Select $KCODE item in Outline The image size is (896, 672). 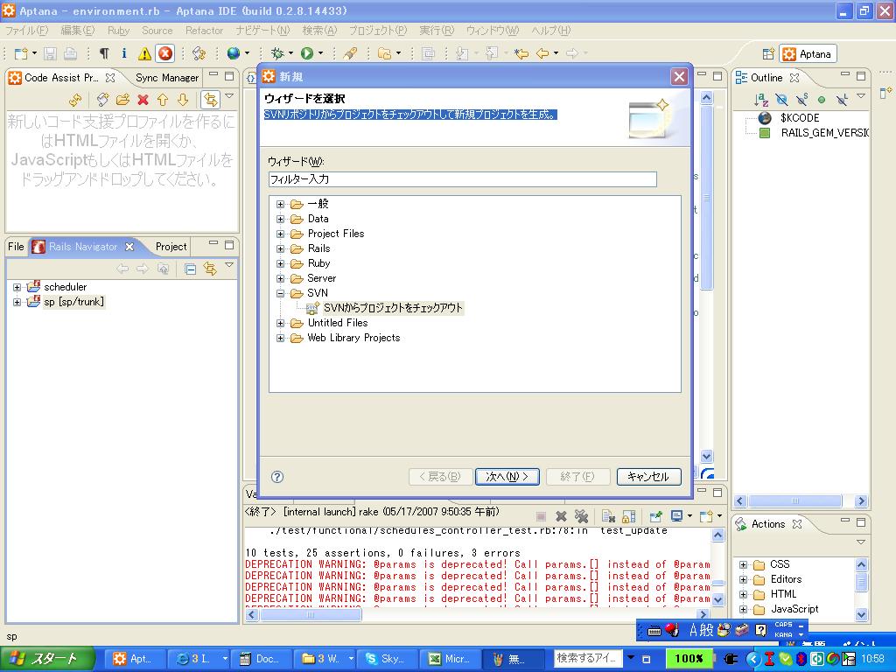pyautogui.click(x=800, y=118)
